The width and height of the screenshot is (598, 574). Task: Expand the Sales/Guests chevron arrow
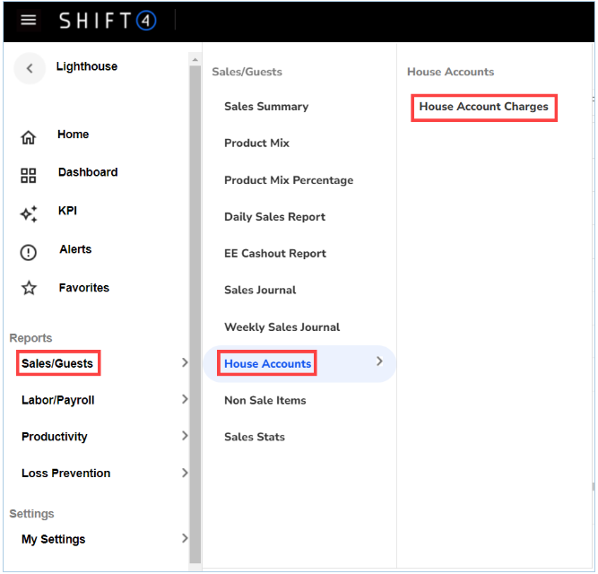185,363
